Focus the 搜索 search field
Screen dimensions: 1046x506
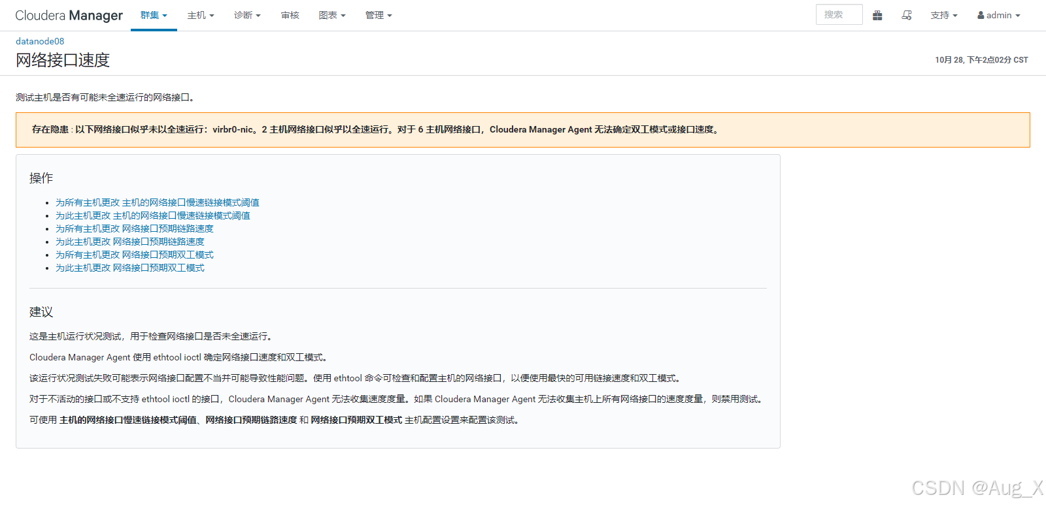[x=839, y=14]
